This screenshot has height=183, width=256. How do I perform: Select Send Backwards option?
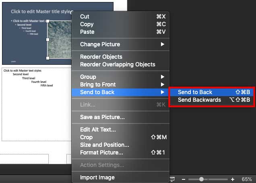pyautogui.click(x=199, y=100)
